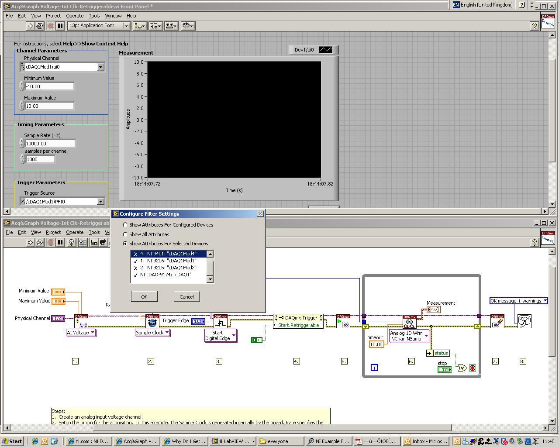Click DAQmx Trigger Start Digital Edge node
559x447 pixels.
click(221, 321)
